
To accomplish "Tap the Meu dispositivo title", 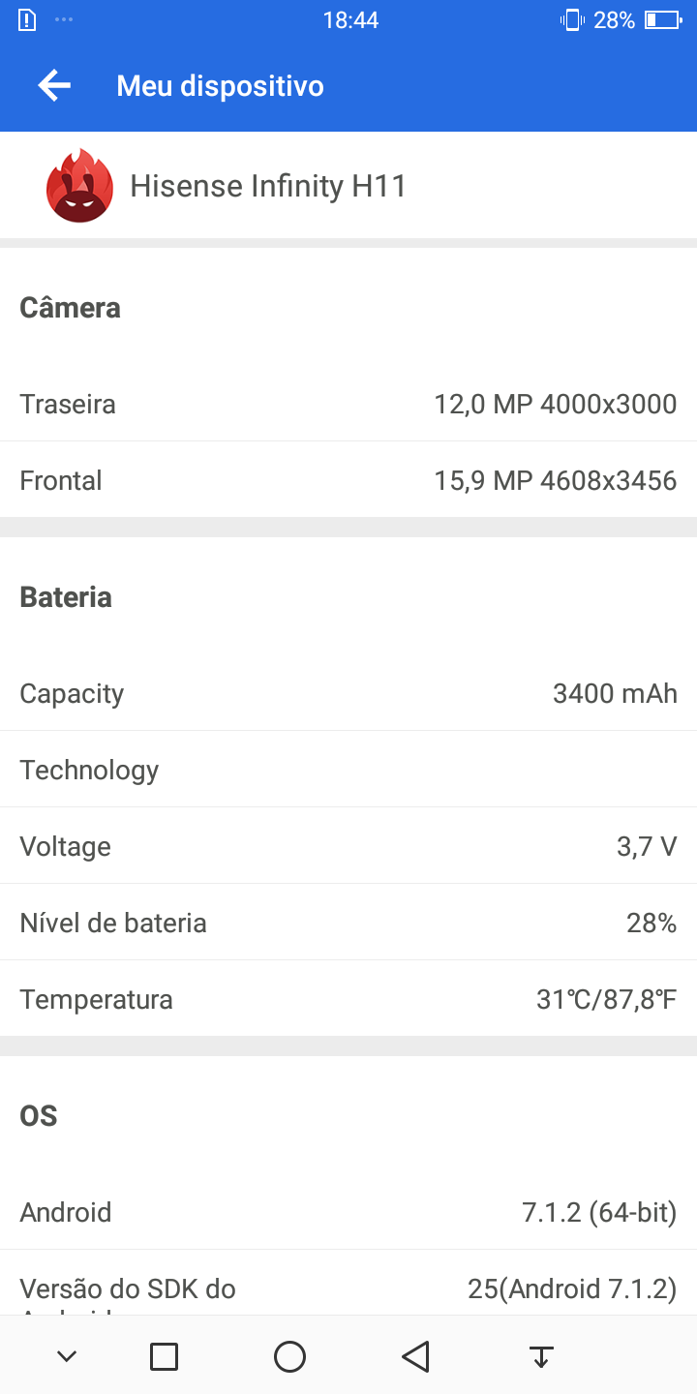I will [x=220, y=86].
